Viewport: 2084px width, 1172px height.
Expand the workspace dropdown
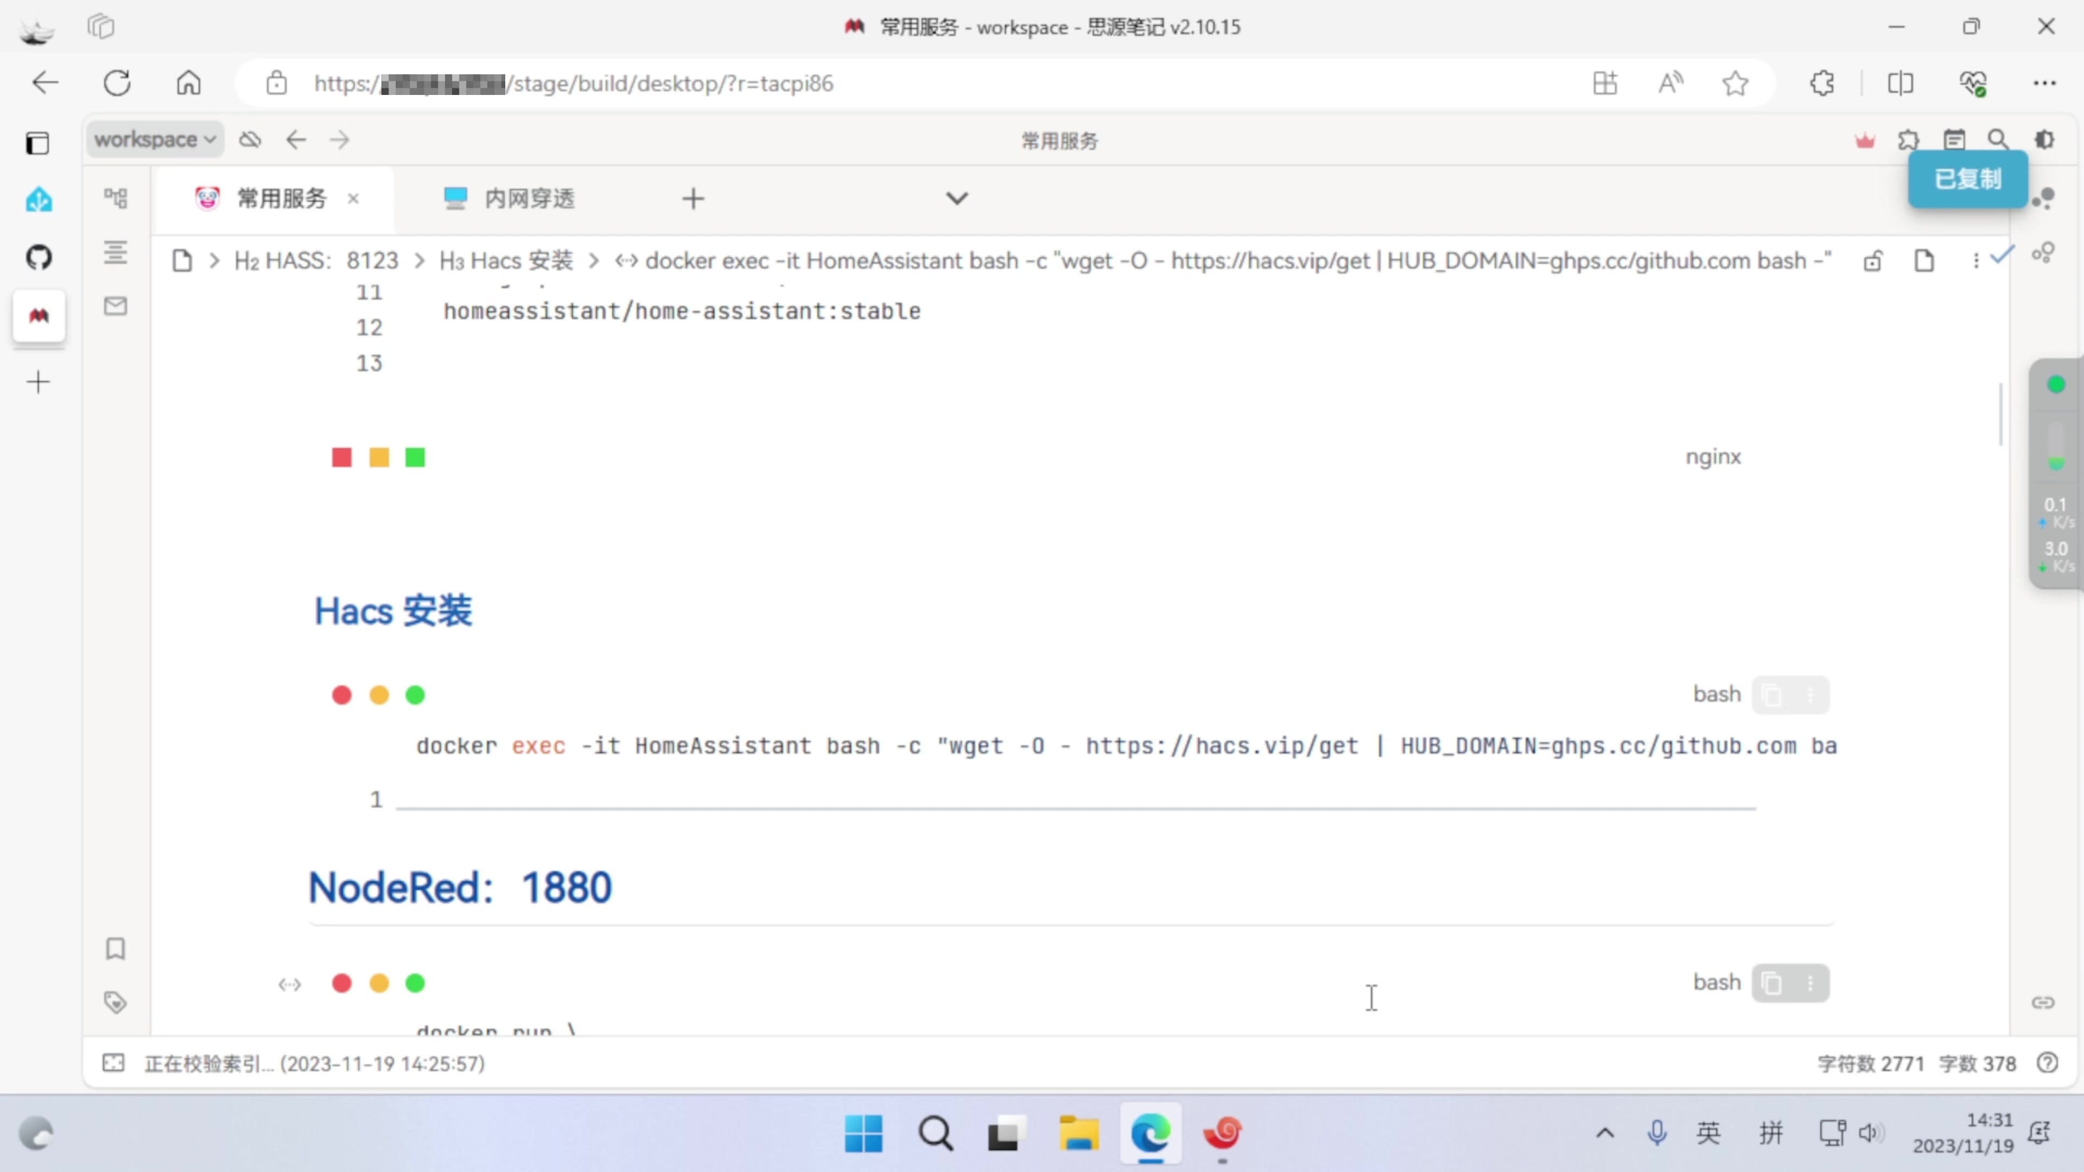coord(155,140)
